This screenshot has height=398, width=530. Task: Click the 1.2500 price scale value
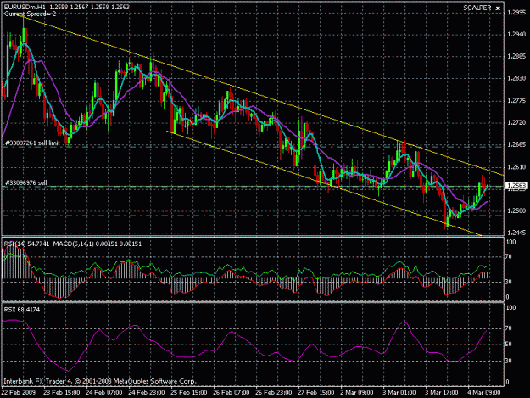pos(516,210)
